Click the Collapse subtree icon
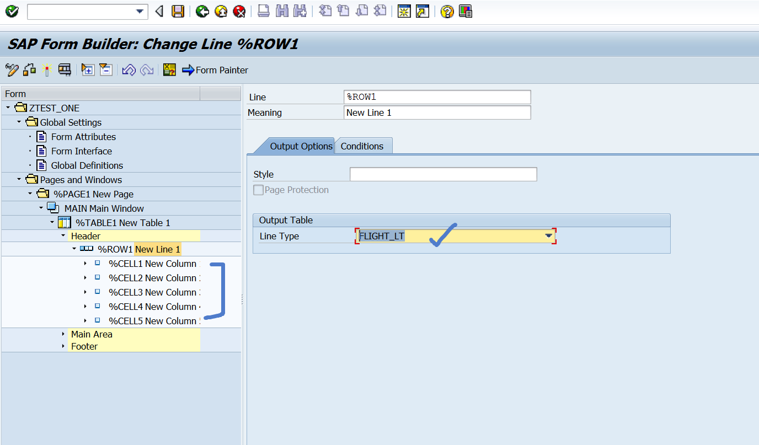Screen dimensions: 759x445 pos(106,70)
